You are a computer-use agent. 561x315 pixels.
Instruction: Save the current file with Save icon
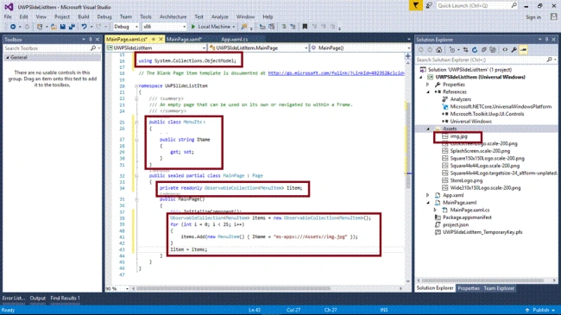pos(63,27)
